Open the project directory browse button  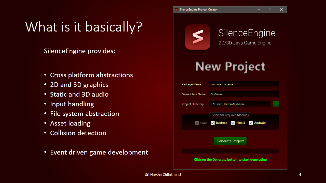coord(276,104)
